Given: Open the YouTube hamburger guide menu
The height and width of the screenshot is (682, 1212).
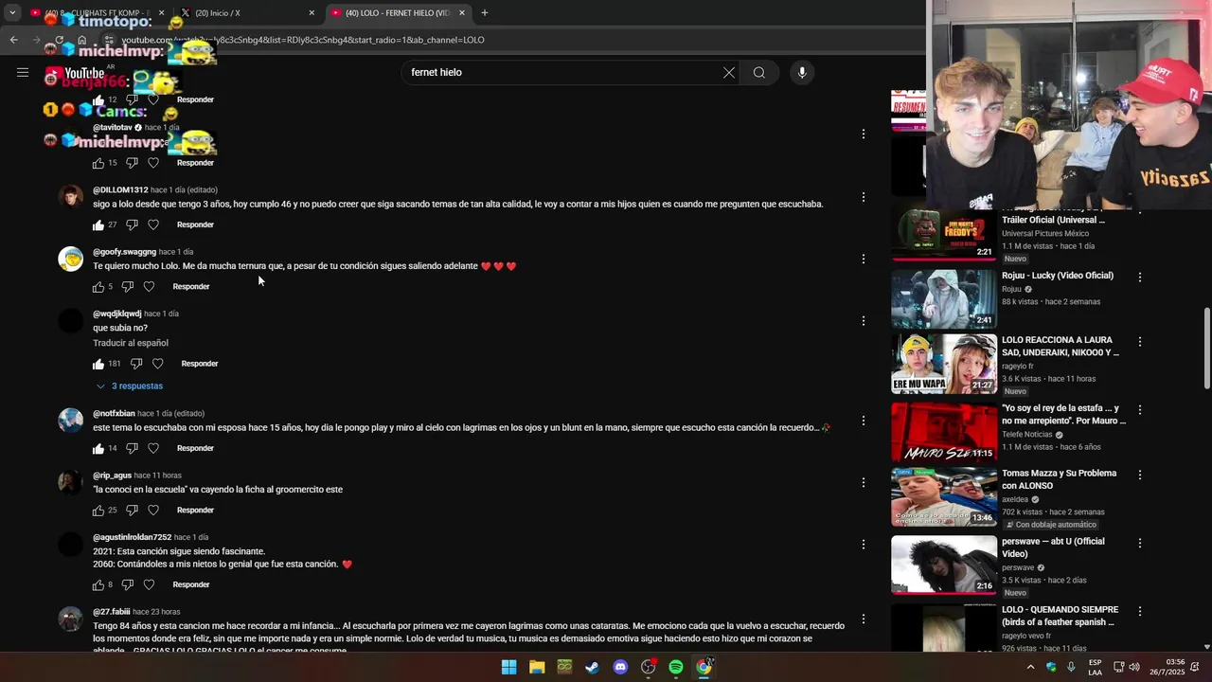Looking at the screenshot, I should [23, 72].
